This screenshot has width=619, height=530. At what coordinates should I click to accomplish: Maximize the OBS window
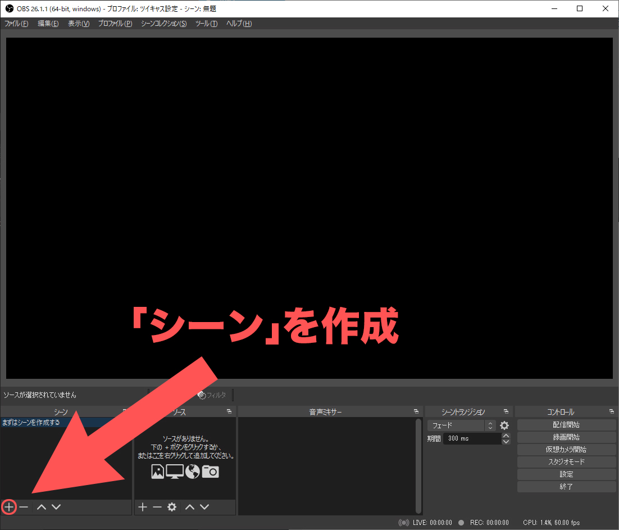coord(580,8)
